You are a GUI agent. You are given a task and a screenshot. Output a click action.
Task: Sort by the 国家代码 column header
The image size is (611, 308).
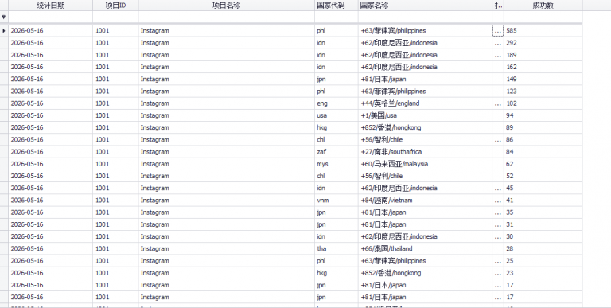(x=337, y=6)
